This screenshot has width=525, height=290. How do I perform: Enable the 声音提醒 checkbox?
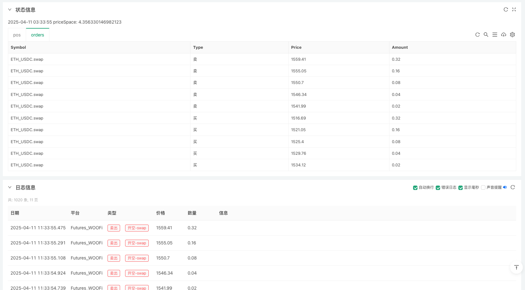[x=483, y=188]
